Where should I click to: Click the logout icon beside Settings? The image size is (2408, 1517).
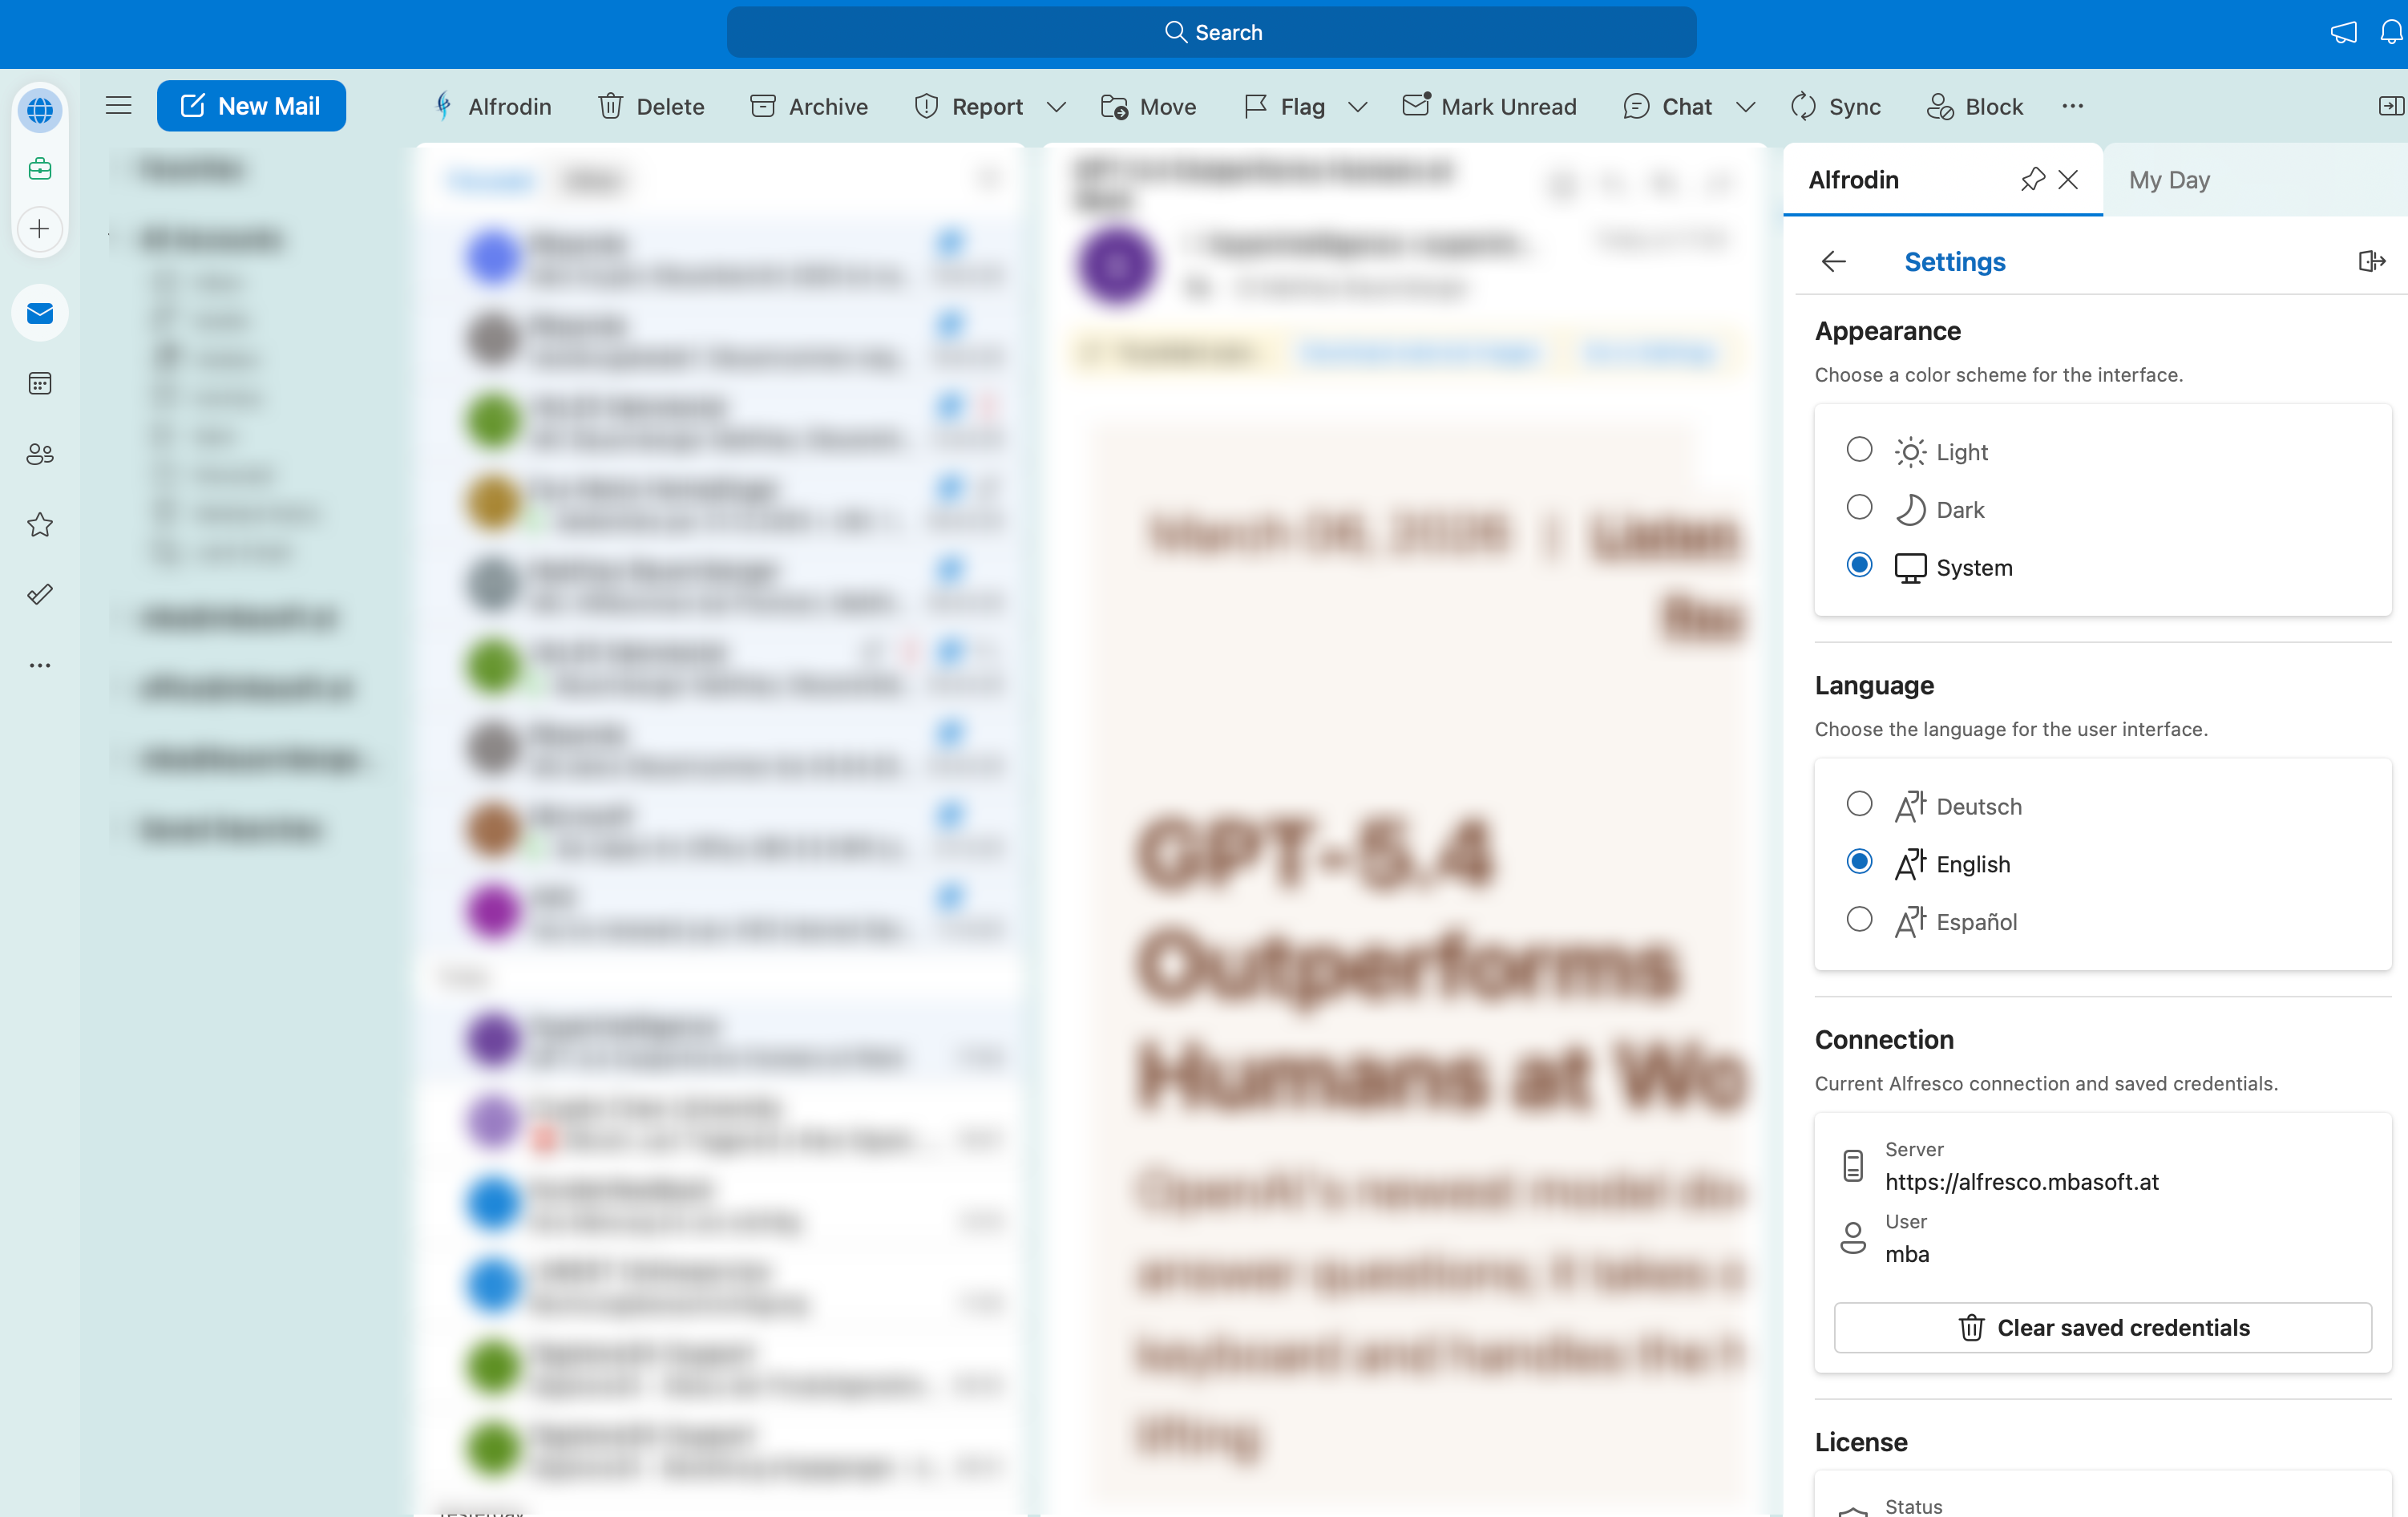(2371, 262)
